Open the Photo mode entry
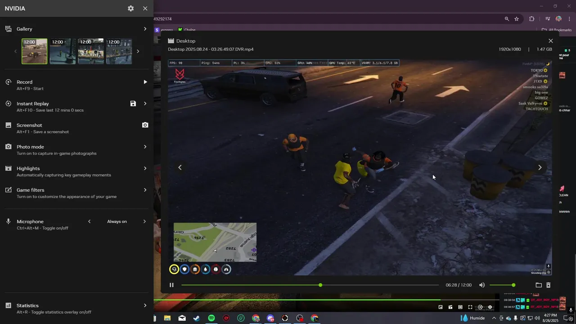The height and width of the screenshot is (324, 576). tap(30, 147)
